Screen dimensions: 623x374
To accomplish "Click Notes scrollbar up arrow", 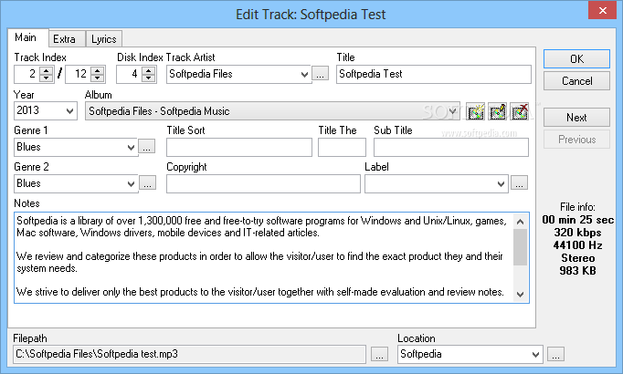I will tap(521, 222).
